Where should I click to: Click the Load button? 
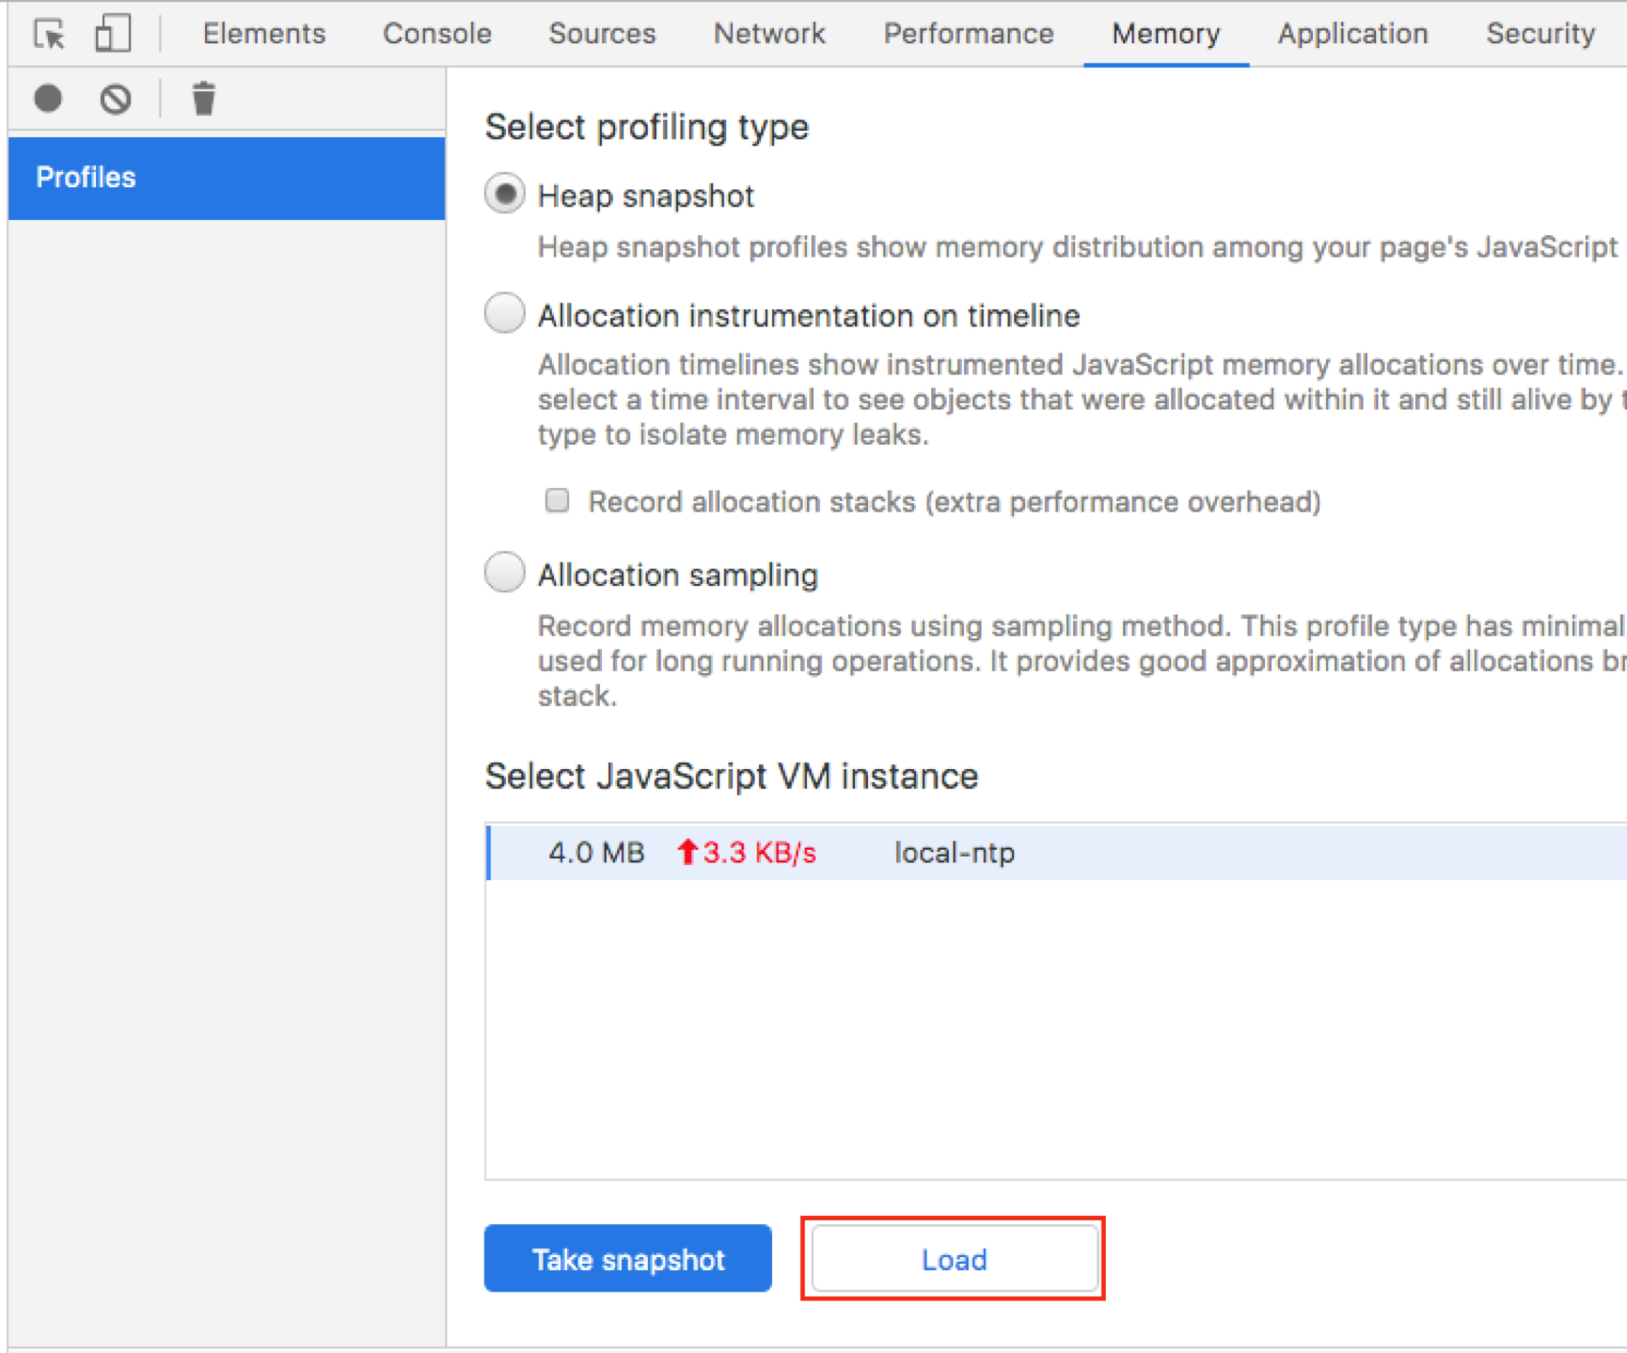coord(955,1259)
